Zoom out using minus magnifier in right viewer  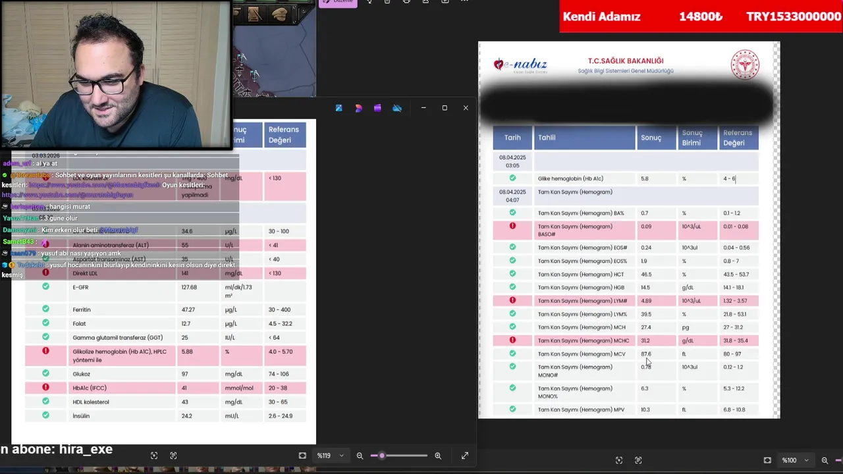[x=825, y=460]
